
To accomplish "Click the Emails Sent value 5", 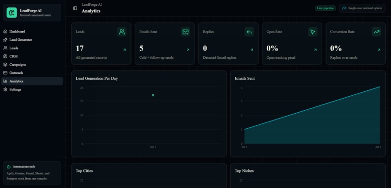I will click(141, 48).
